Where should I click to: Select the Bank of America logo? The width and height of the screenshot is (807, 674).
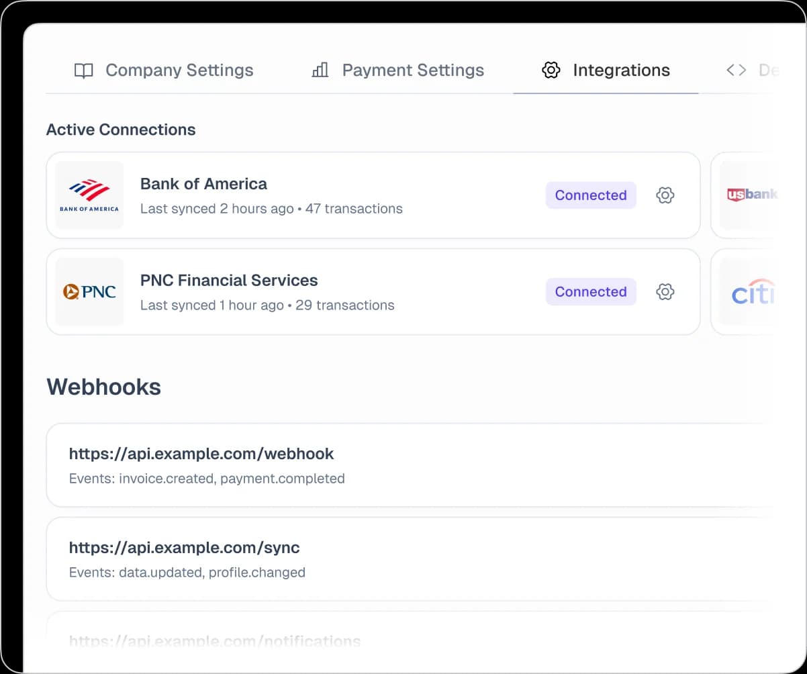coord(89,195)
